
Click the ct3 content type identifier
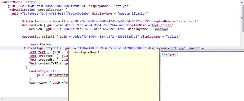(53, 71)
